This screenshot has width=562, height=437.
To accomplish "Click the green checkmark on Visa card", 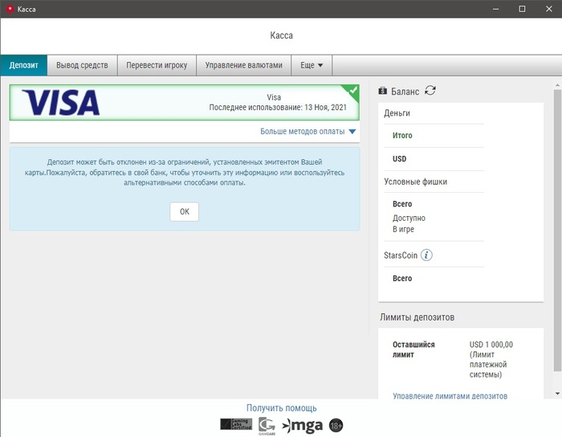I will [x=352, y=90].
